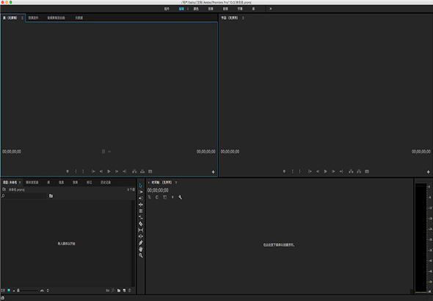Open the Media Browser tab

pyautogui.click(x=32, y=182)
